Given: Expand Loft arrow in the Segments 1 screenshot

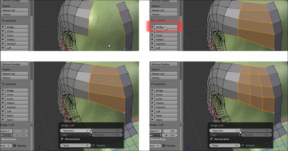Looking at the screenshot, I should (3, 111).
